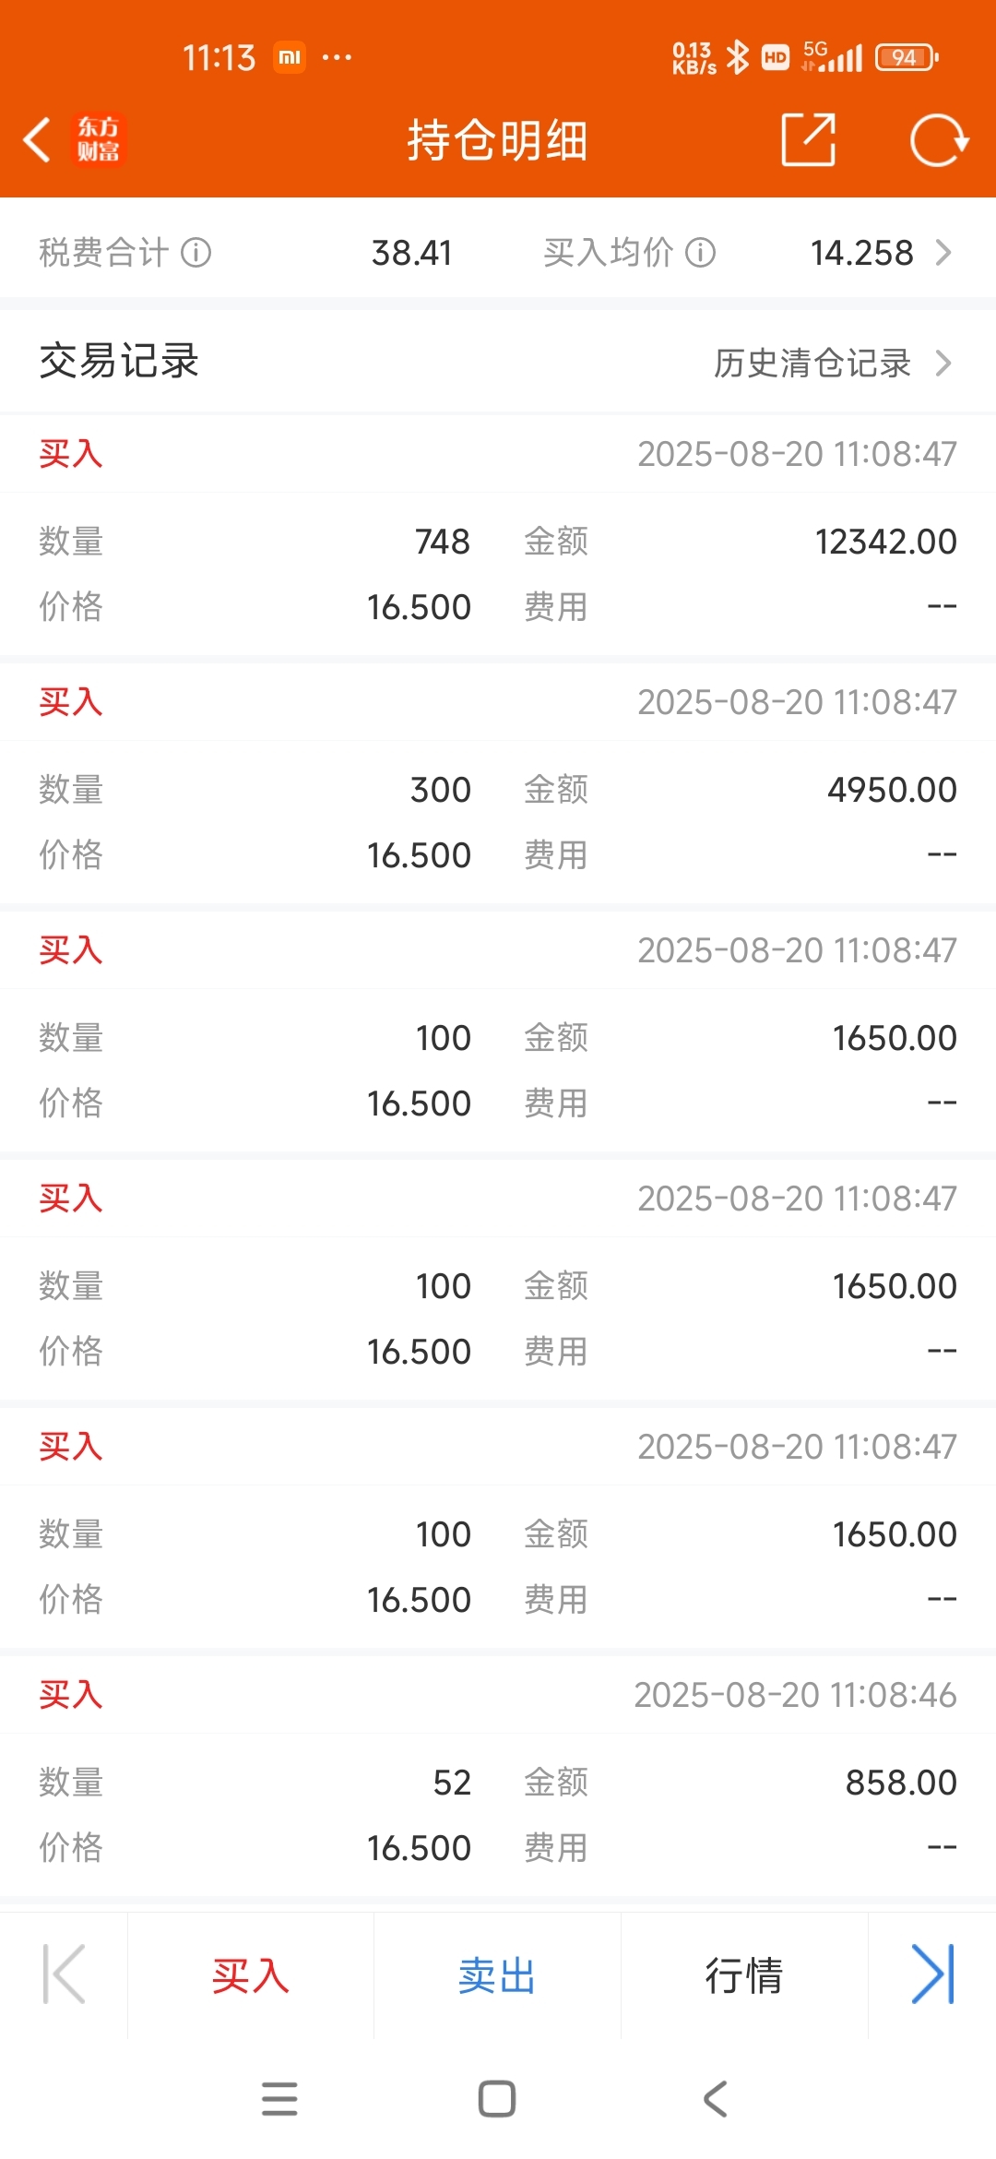Open the share/export icon
This screenshot has width=996, height=2159.
pyautogui.click(x=808, y=140)
